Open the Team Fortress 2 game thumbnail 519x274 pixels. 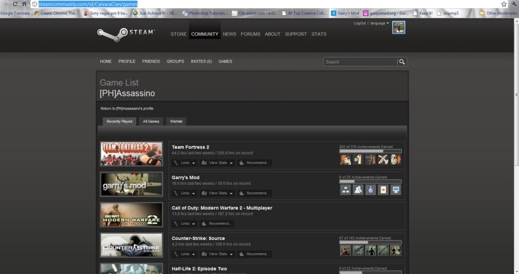click(131, 154)
